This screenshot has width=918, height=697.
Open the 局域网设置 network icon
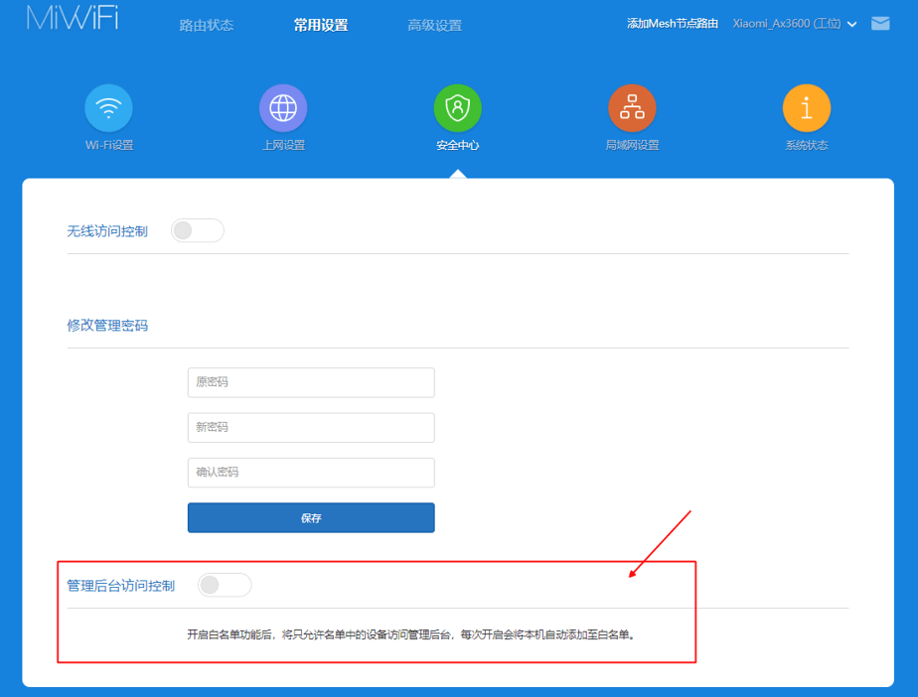tap(632, 107)
